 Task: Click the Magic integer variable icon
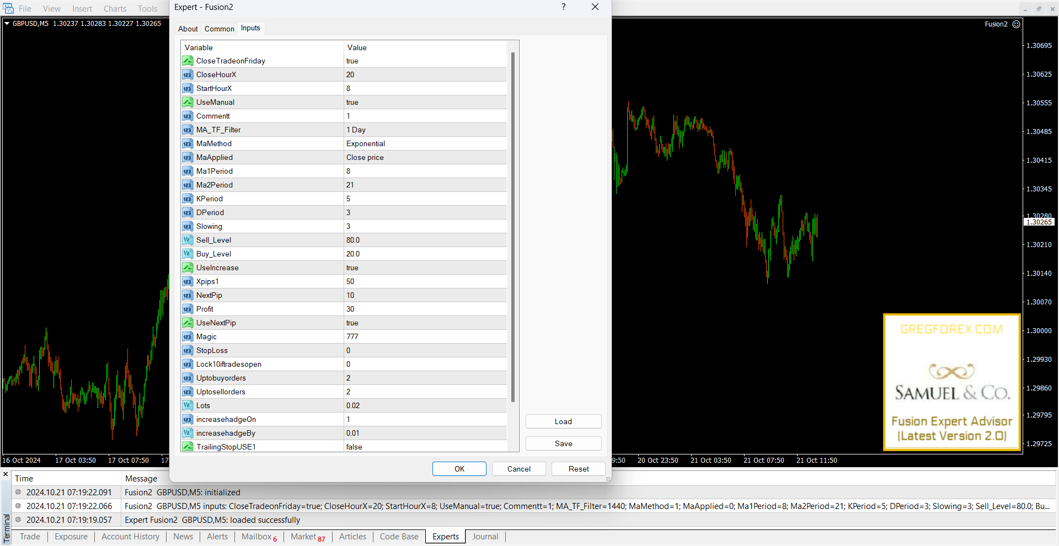click(188, 336)
